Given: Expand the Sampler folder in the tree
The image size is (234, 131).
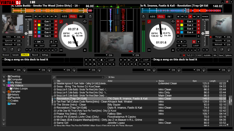Looking at the screenshot, I should click(7, 92).
